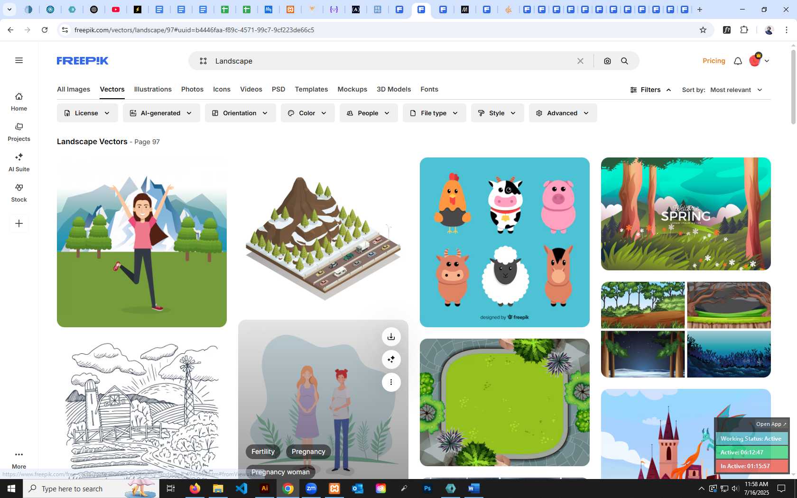Expand Advanced filter dropdown
This screenshot has height=498, width=797.
563,113
